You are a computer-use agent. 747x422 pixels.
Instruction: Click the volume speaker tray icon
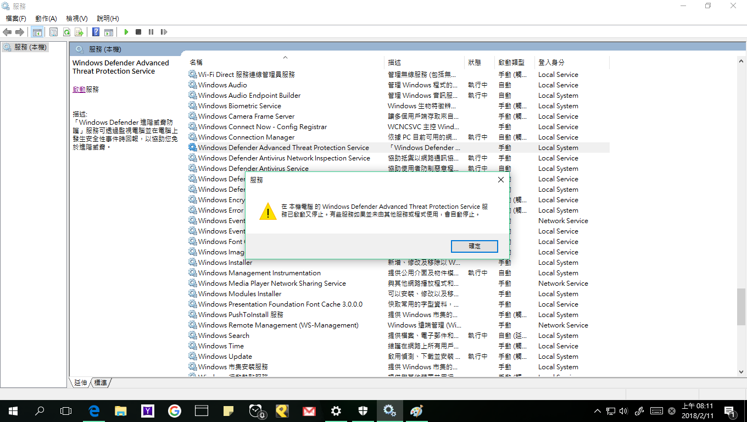[x=623, y=411]
